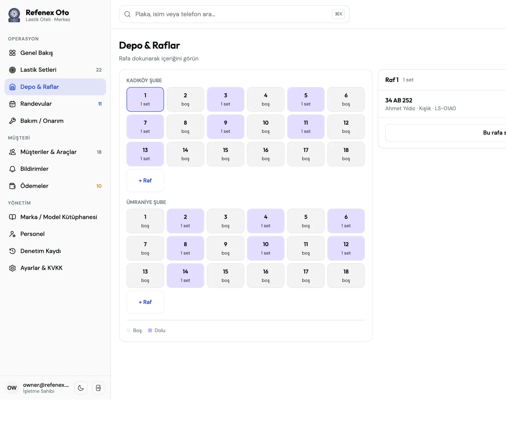
Task: Click the search magnifier icon
Action: coord(127,14)
